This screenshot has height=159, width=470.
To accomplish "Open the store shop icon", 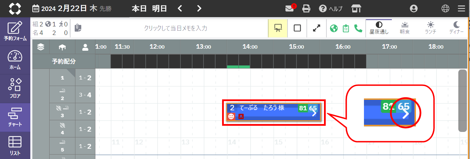I will (356, 9).
